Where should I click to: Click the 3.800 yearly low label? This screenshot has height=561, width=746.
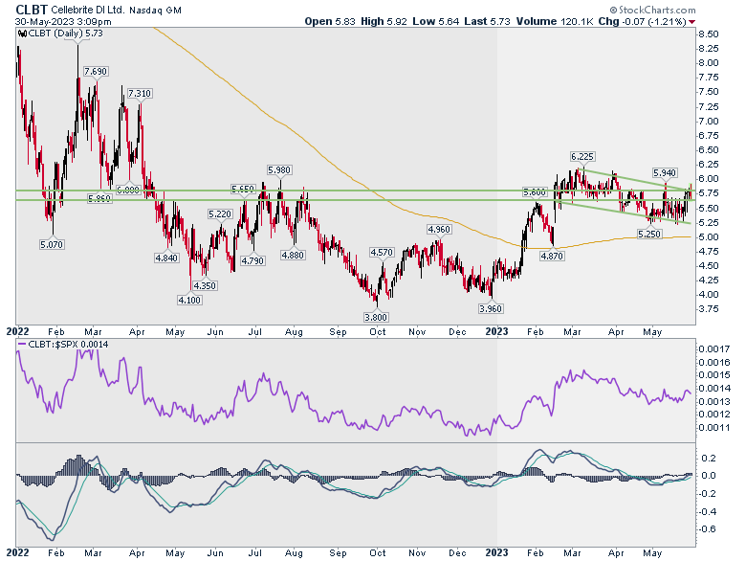(376, 317)
